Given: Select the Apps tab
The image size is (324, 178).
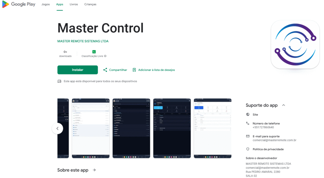Looking at the screenshot, I should click(59, 4).
